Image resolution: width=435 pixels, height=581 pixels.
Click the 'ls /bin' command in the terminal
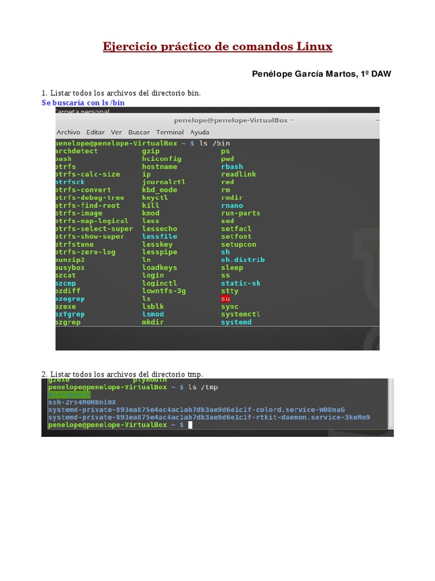click(x=215, y=144)
